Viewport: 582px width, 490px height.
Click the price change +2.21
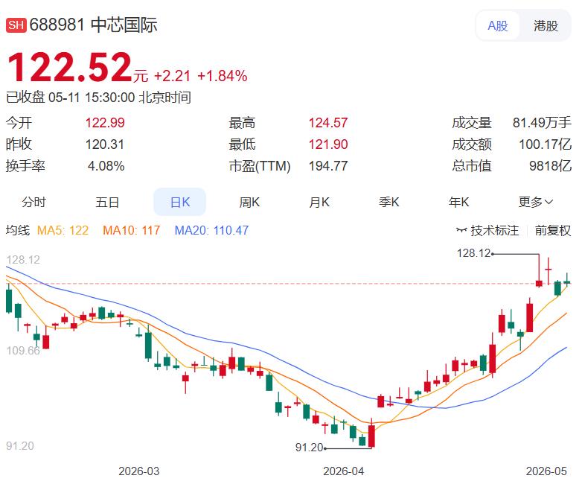pos(172,76)
